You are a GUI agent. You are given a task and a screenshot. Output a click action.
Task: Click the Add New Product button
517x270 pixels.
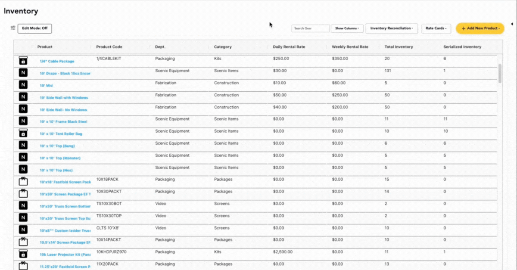click(x=480, y=28)
